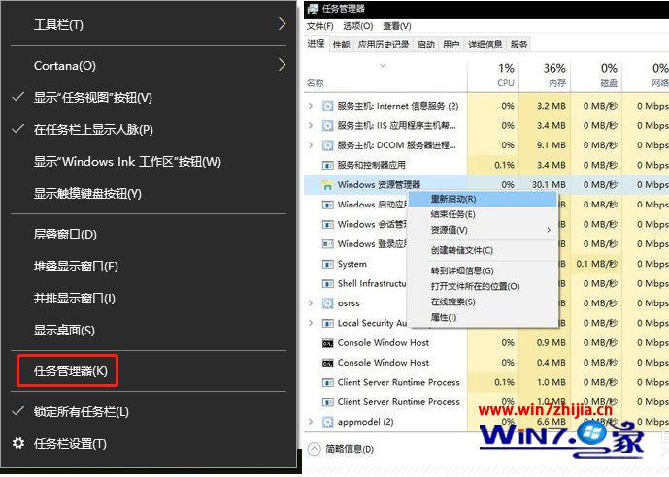Click the Local Security Authority process icon
This screenshot has width=669, height=477.
pyautogui.click(x=327, y=323)
